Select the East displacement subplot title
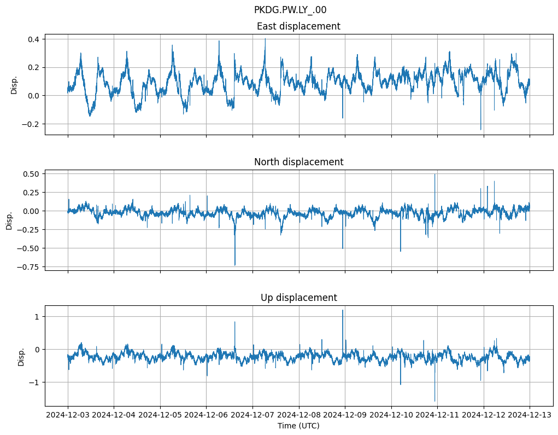Image resolution: width=558 pixels, height=435 pixels. pyautogui.click(x=298, y=26)
